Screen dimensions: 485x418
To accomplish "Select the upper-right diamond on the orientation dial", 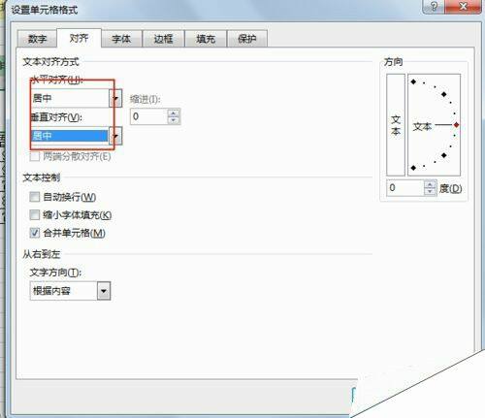I will click(x=444, y=94).
